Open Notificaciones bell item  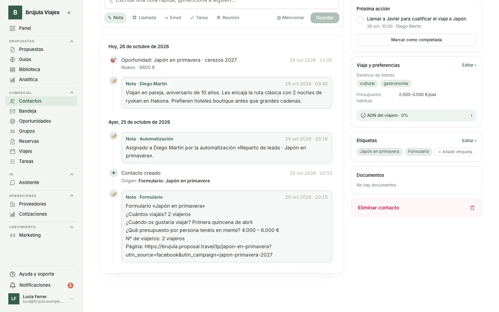(41, 285)
